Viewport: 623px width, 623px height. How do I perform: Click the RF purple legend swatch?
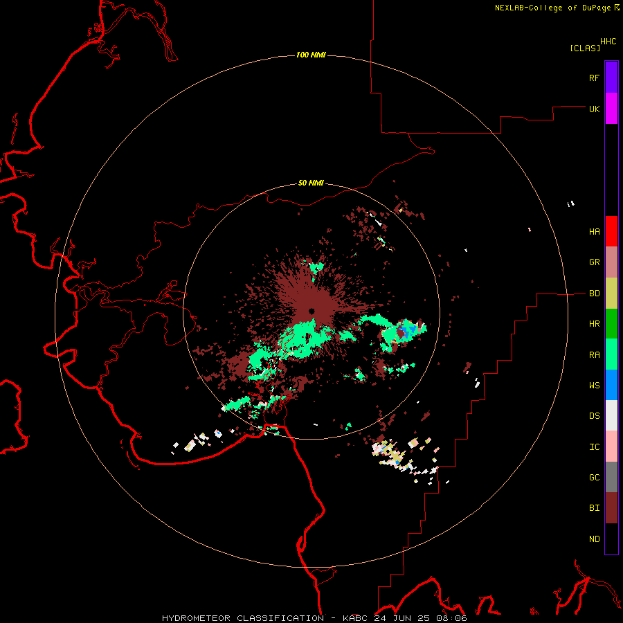point(611,78)
